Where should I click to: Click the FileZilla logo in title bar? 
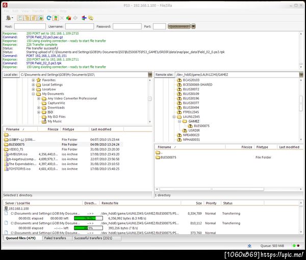5,5
